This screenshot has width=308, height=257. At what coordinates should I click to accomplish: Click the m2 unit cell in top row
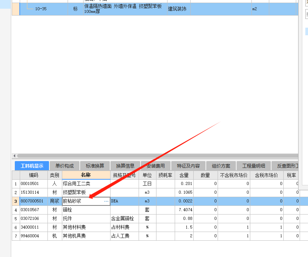pos(260,9)
